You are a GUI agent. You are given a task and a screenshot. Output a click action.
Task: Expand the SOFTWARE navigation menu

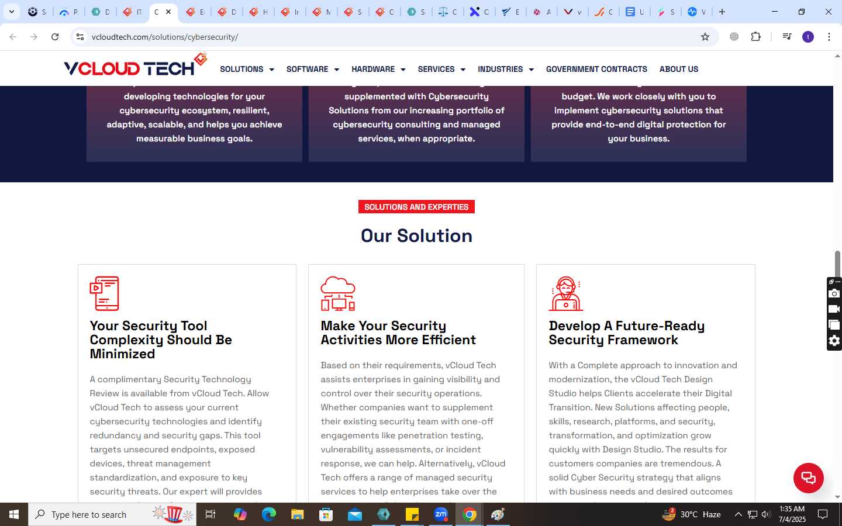(312, 69)
